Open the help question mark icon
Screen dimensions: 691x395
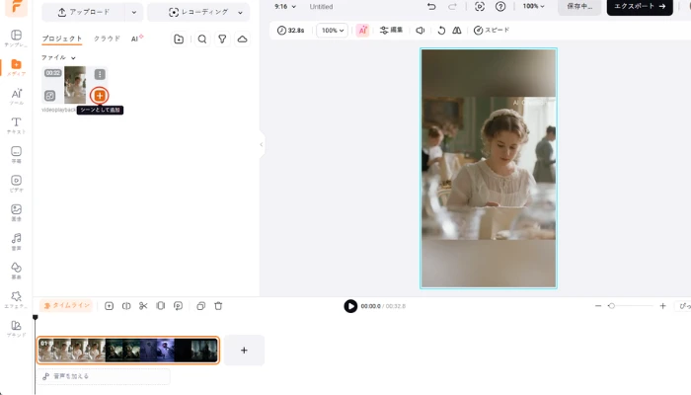[500, 7]
